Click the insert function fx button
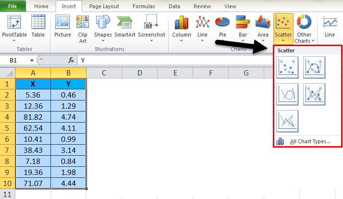This screenshot has height=199, width=343. point(71,60)
